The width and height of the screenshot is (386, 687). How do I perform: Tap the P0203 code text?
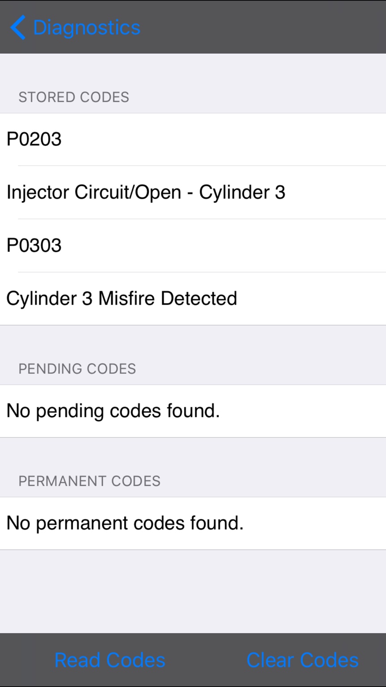(x=34, y=139)
